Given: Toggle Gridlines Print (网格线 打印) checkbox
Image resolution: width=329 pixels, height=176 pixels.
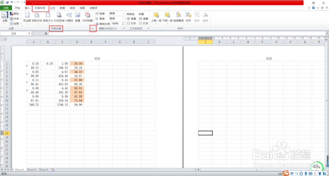Looking at the screenshot, I should coord(128,23).
